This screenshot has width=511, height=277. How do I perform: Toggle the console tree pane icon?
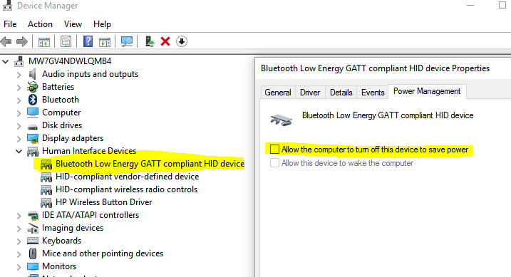click(44, 42)
